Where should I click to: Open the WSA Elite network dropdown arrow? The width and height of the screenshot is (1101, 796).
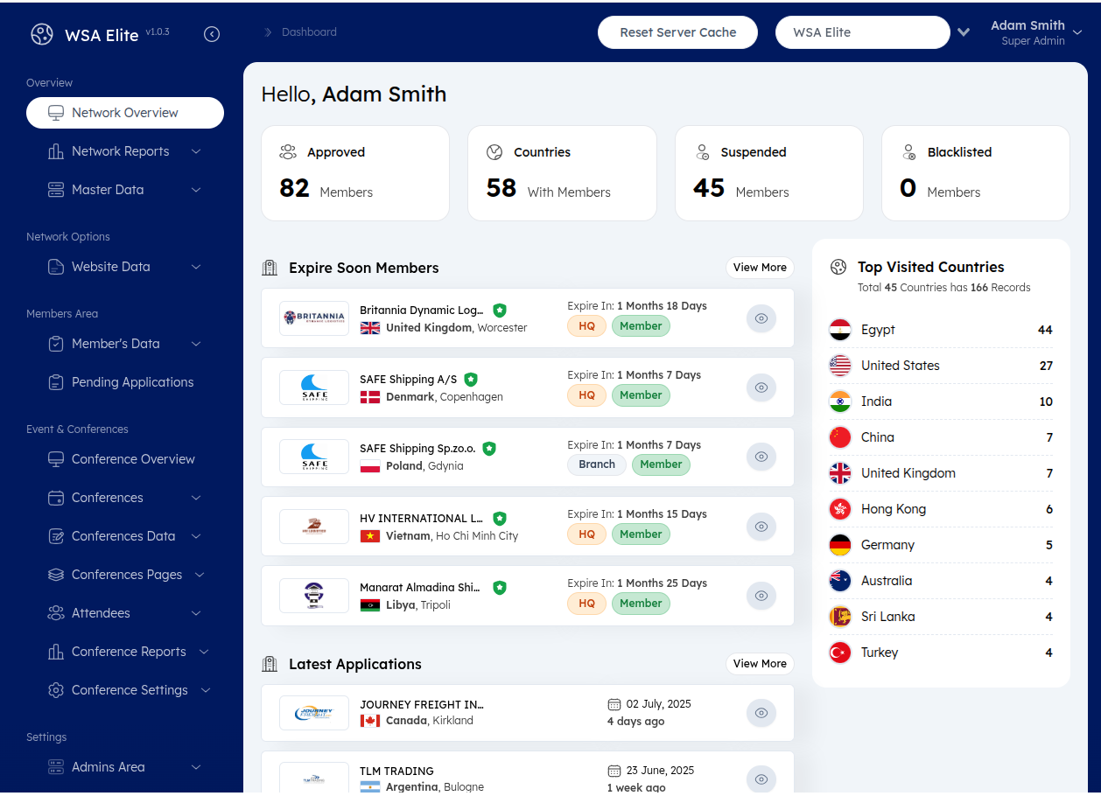point(964,32)
